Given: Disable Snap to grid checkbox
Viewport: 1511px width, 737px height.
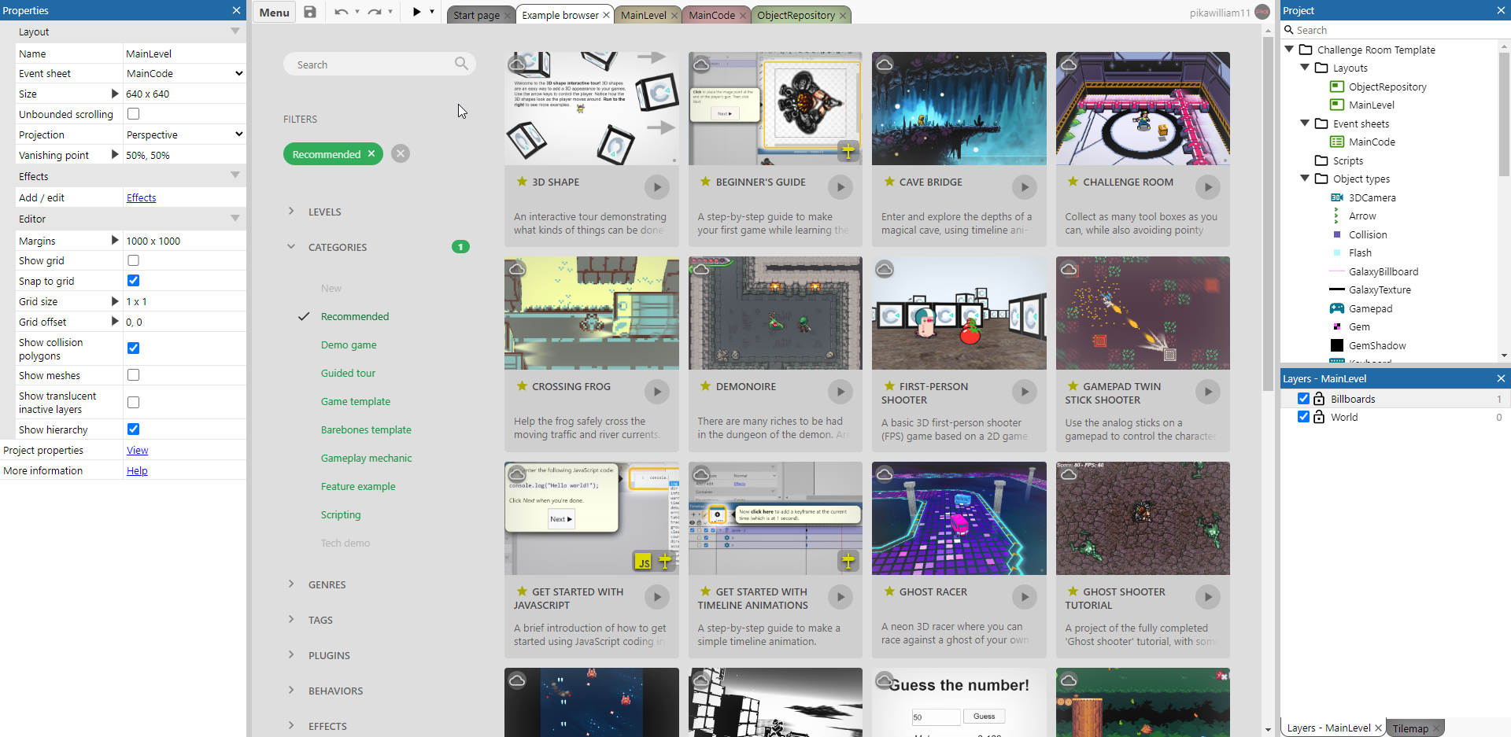Looking at the screenshot, I should (x=134, y=281).
